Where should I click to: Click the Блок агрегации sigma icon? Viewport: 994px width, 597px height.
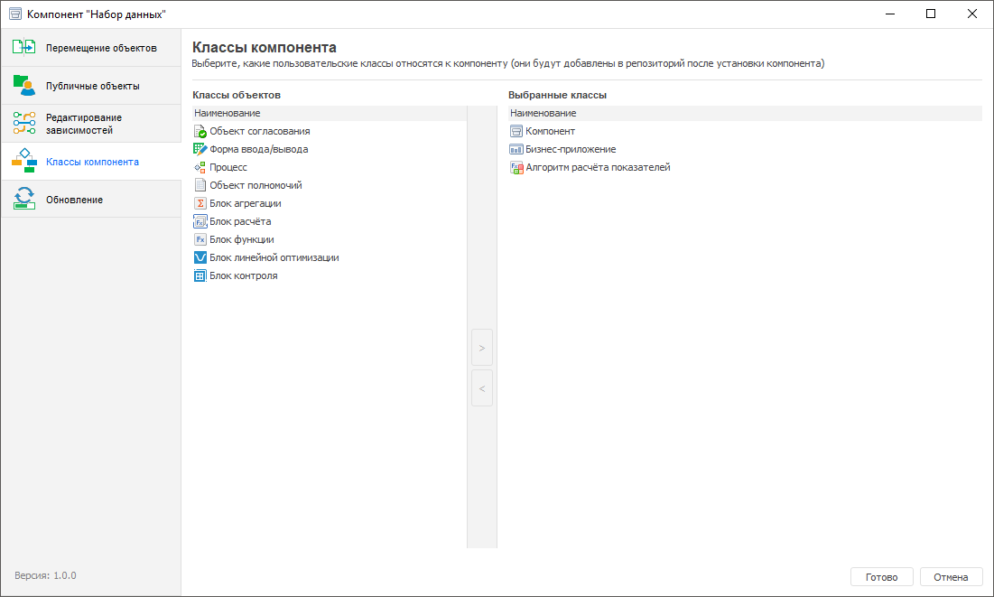point(200,204)
